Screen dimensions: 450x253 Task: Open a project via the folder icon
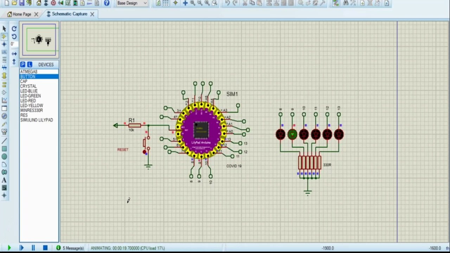pyautogui.click(x=14, y=3)
